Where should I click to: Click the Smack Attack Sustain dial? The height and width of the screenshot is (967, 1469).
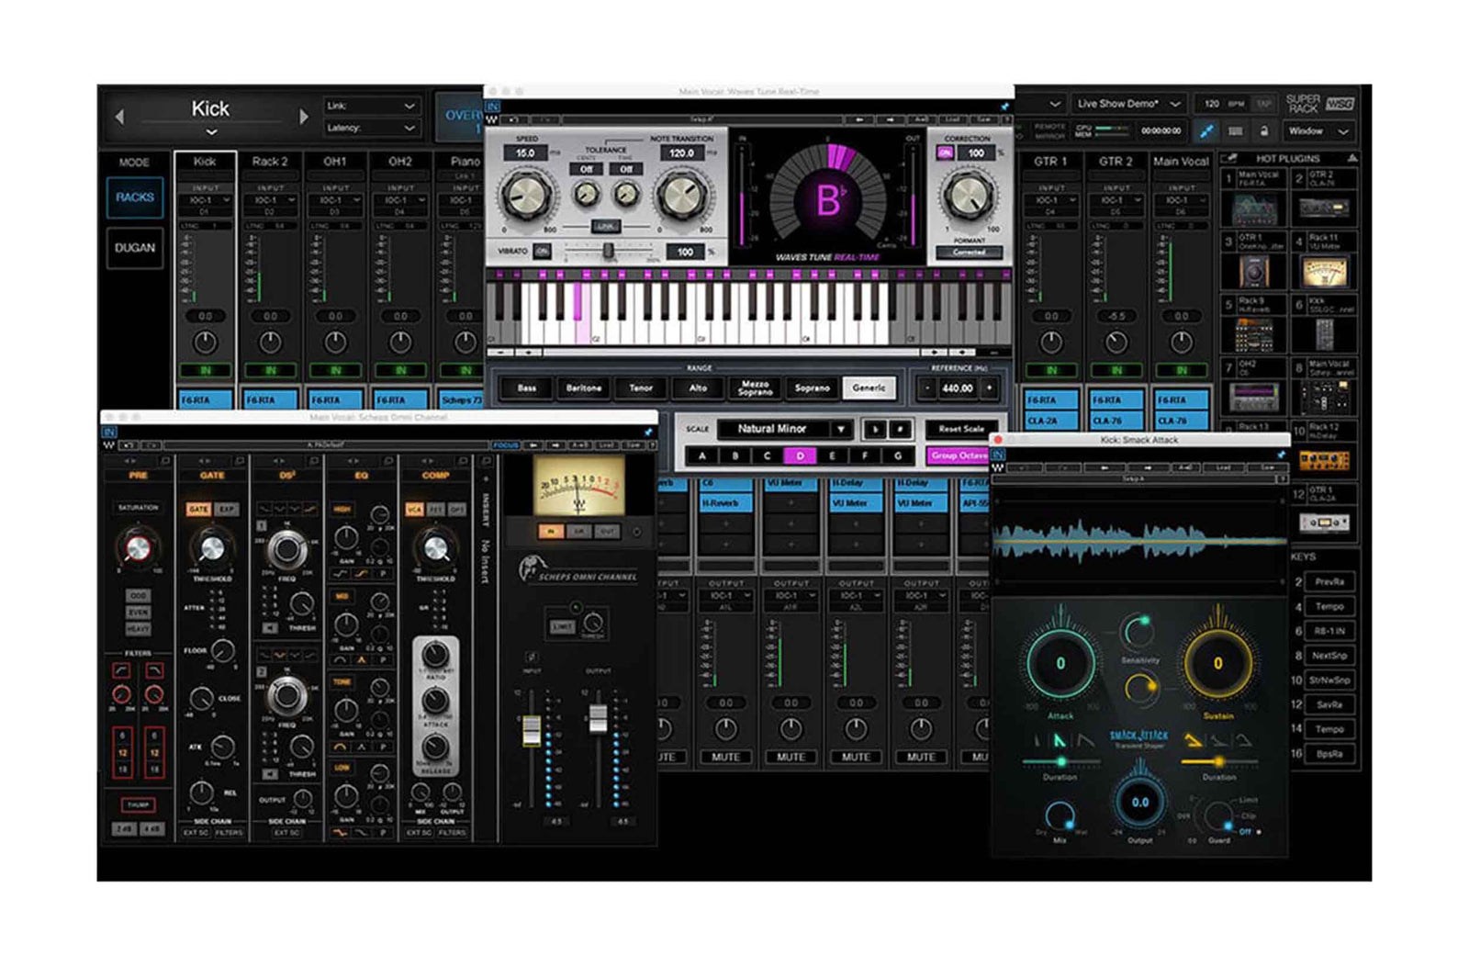(1217, 663)
